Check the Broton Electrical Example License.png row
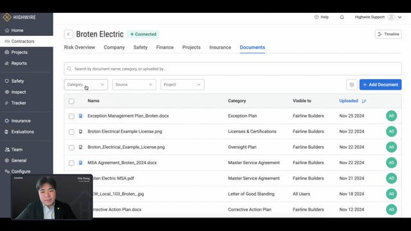Viewport: 411px width, 231px height. click(x=71, y=132)
